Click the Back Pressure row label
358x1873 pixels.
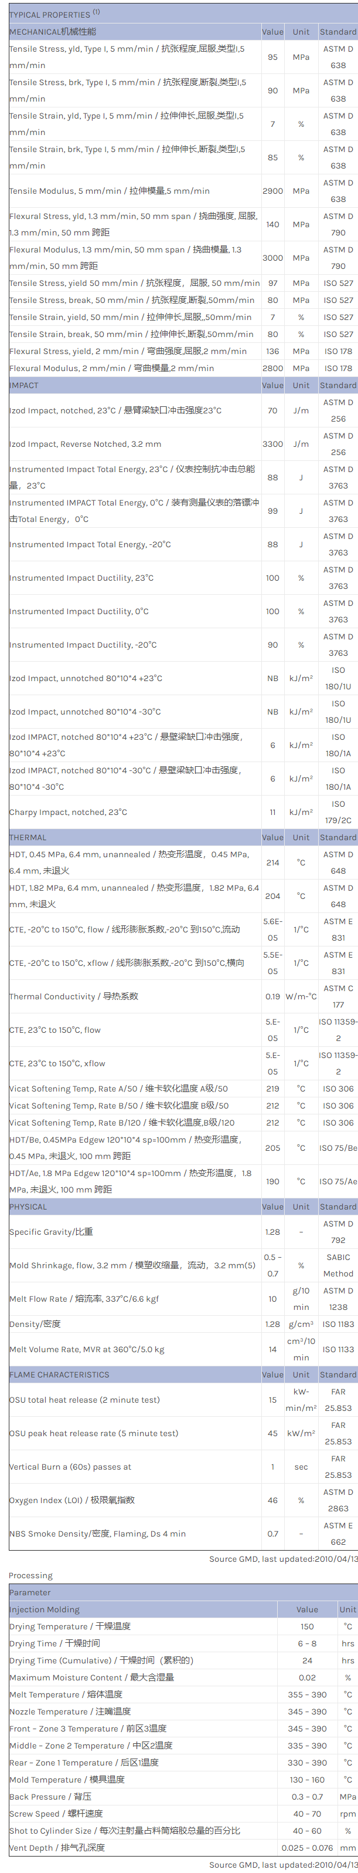[x=50, y=1797]
